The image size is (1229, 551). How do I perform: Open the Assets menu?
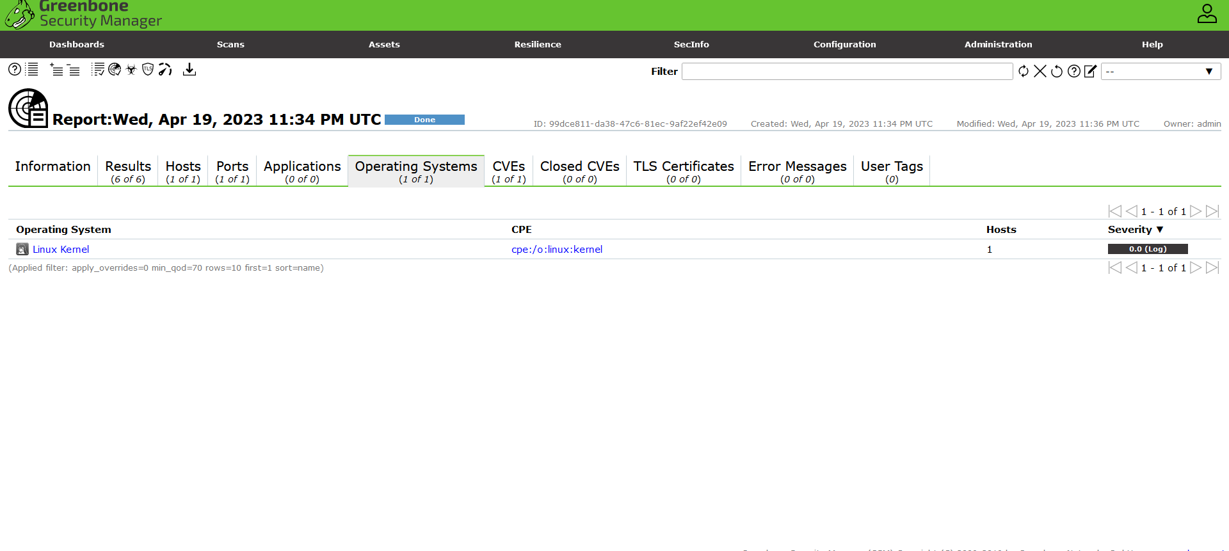384,44
